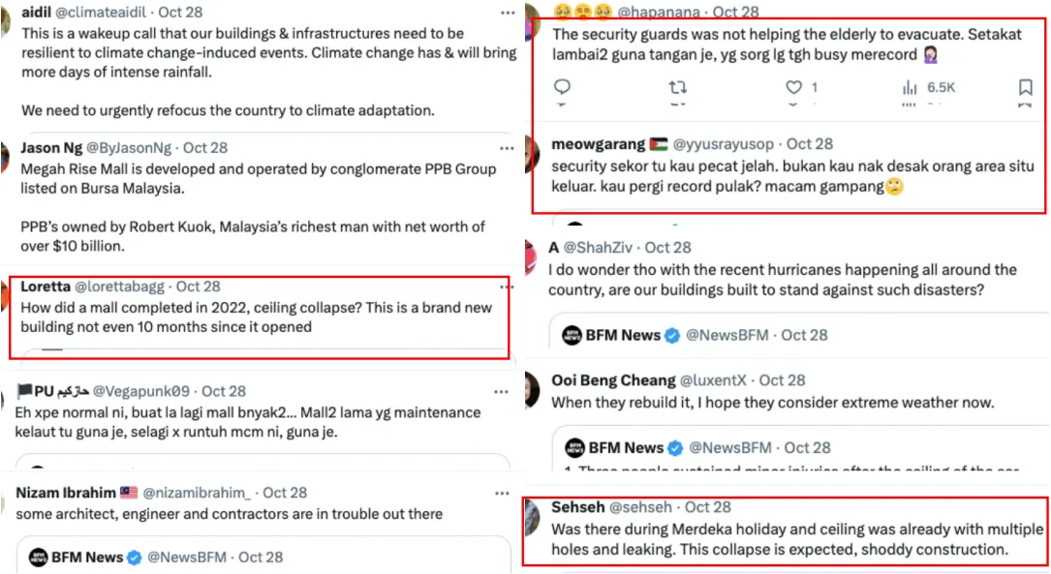Image resolution: width=1051 pixels, height=574 pixels.
Task: Open more options on Nizam Ibrahim's tweet
Action: click(x=508, y=493)
